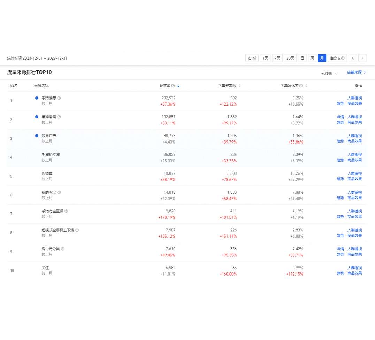Screen dimensions: 375x340
Task: Switch to 周 weekly view
Action: click(x=312, y=58)
